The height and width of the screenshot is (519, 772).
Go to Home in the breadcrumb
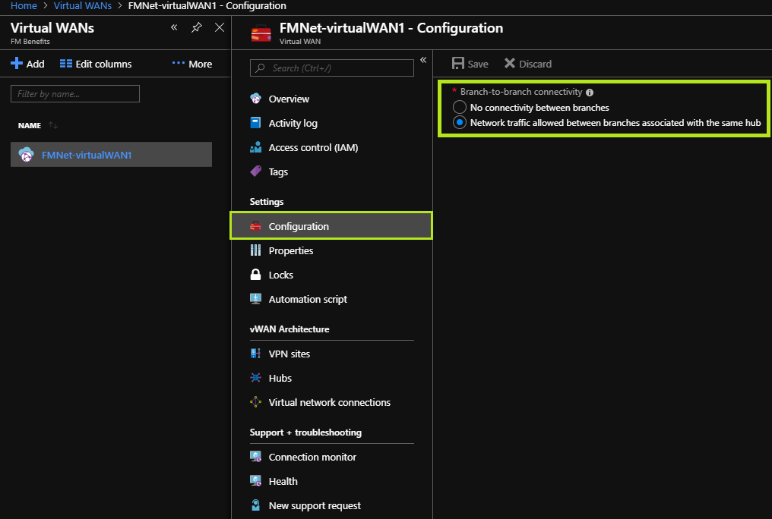pyautogui.click(x=24, y=6)
